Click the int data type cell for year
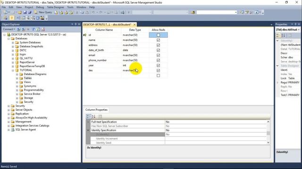 click(135, 65)
